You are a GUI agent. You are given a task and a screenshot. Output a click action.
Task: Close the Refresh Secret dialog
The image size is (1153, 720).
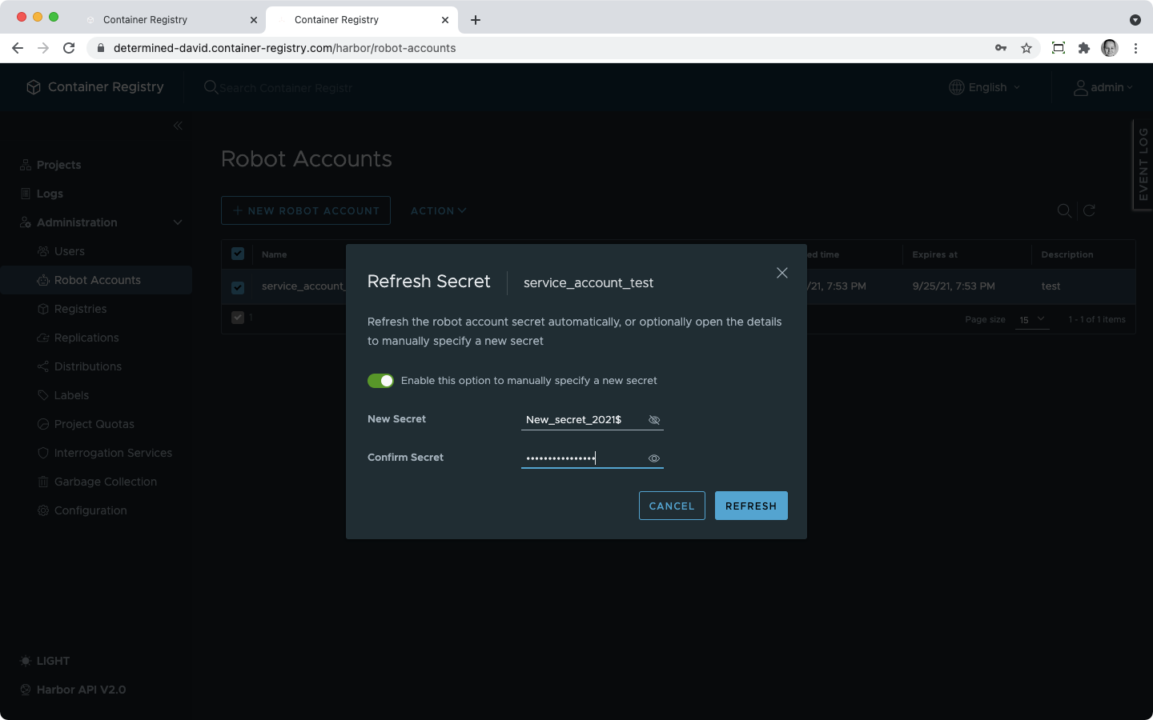(x=782, y=273)
